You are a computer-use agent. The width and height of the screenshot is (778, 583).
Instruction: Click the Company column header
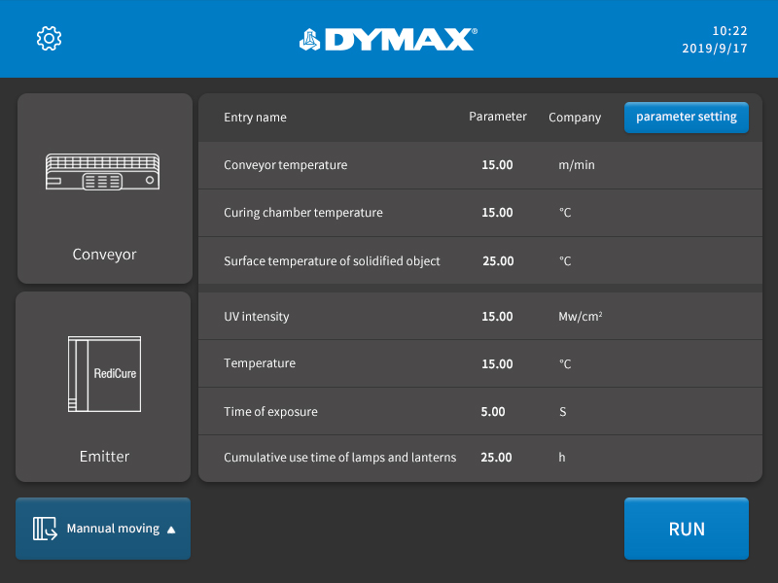click(575, 118)
